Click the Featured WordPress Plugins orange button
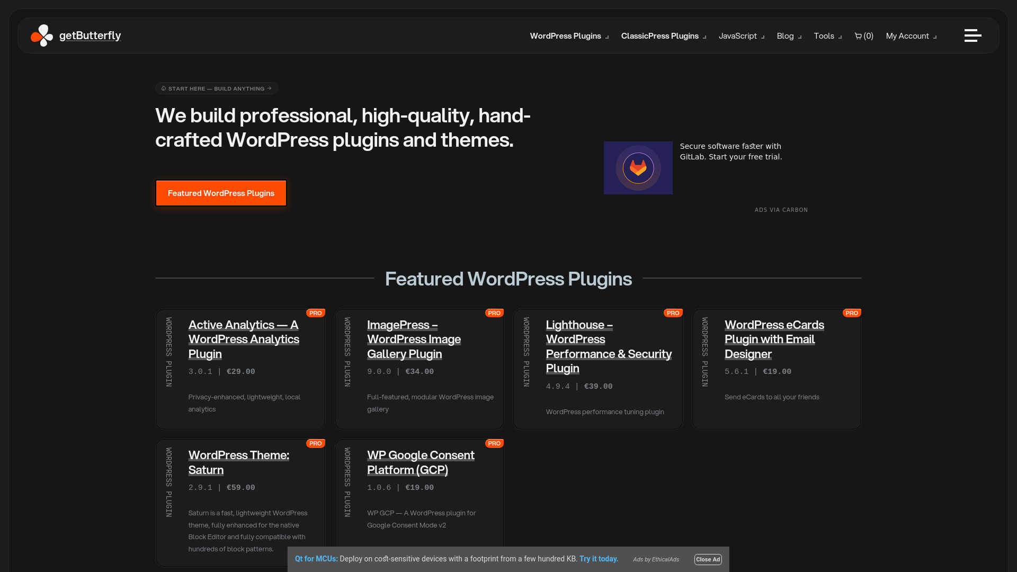The image size is (1017, 572). click(x=221, y=193)
